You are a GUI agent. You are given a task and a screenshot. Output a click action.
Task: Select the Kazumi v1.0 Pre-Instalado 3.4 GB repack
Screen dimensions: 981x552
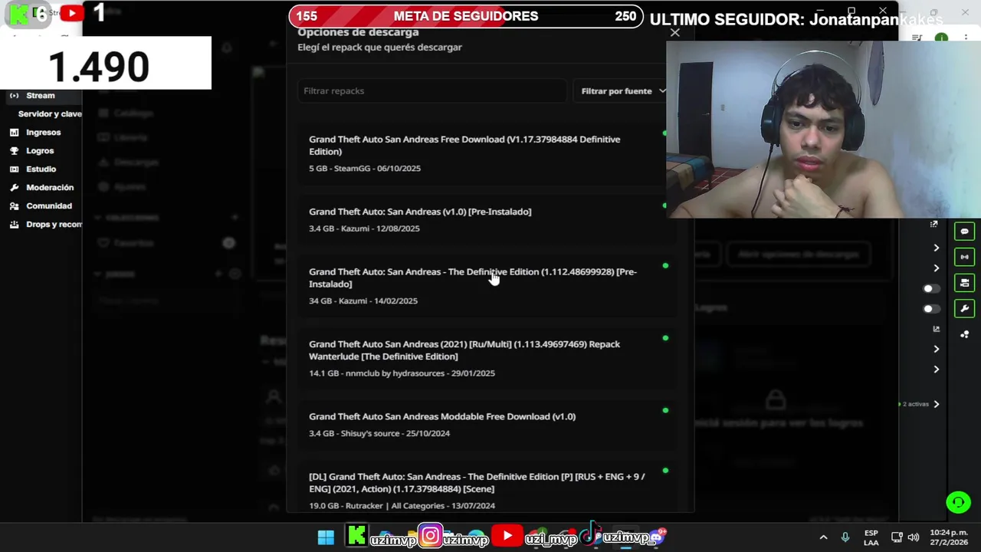coord(487,219)
